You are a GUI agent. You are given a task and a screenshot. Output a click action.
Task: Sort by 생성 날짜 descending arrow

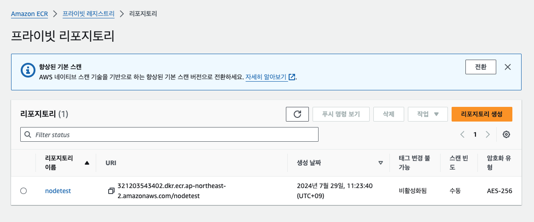(x=381, y=163)
